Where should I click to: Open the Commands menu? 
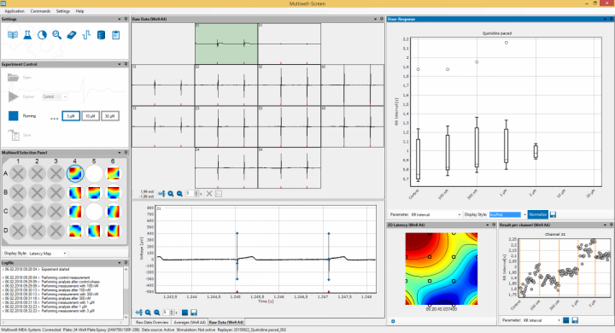click(40, 11)
